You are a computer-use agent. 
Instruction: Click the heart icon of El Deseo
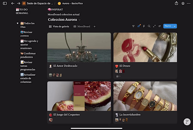point(117,66)
